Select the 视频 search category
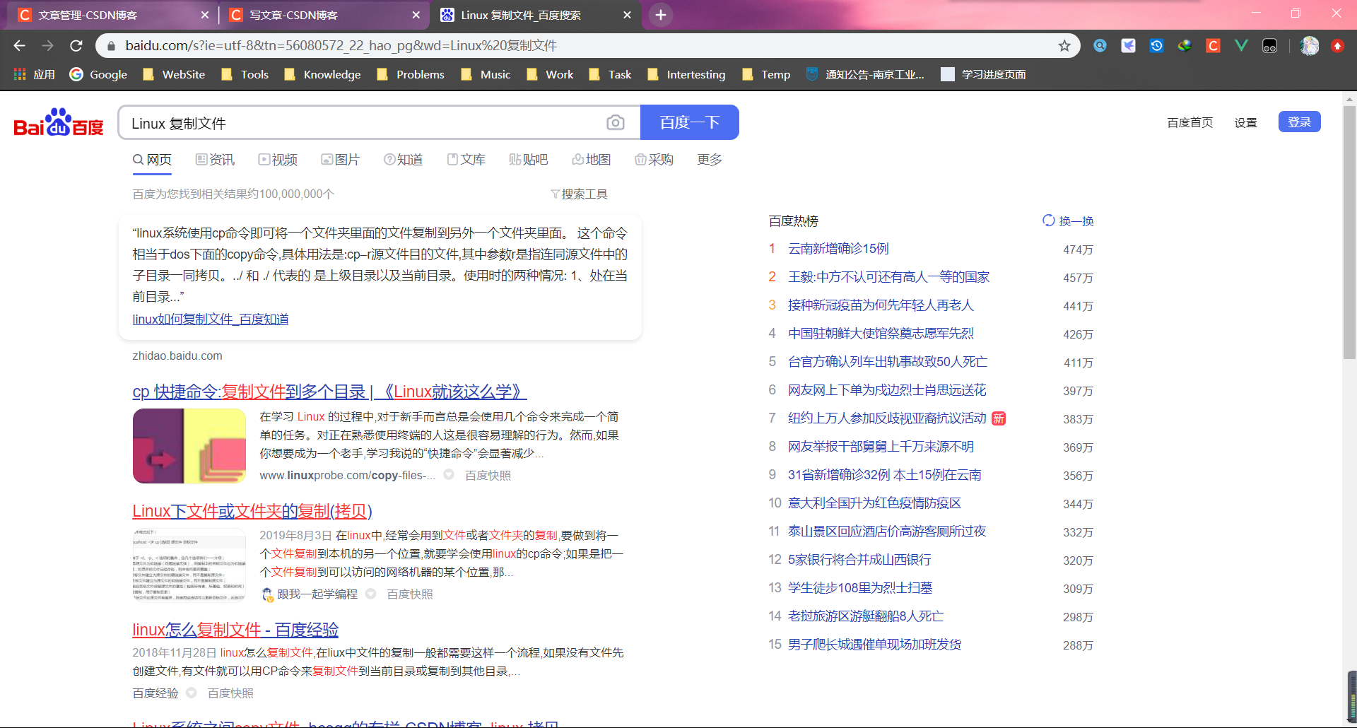 (x=278, y=160)
